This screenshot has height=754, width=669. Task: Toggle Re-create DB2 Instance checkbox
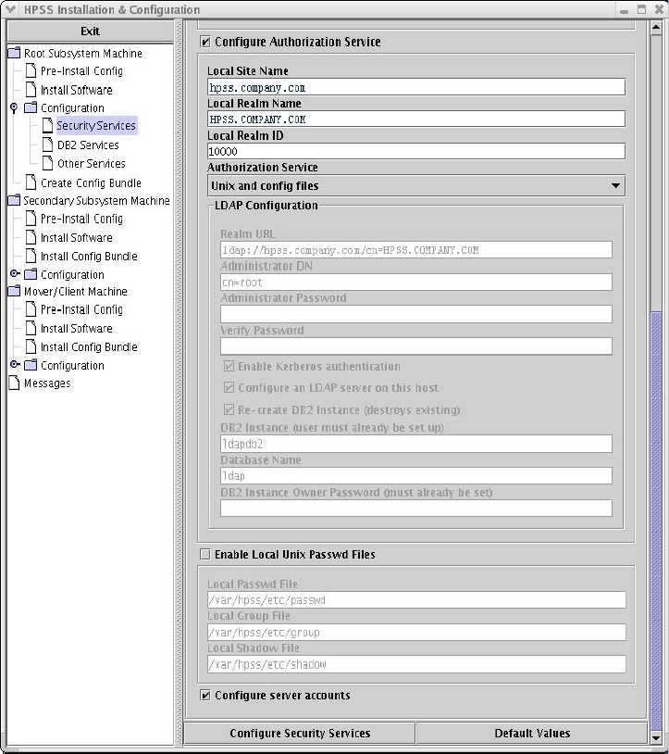click(229, 409)
